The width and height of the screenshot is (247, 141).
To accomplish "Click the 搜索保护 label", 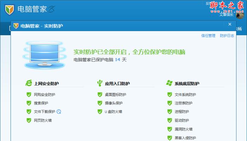I will (x=41, y=103).
